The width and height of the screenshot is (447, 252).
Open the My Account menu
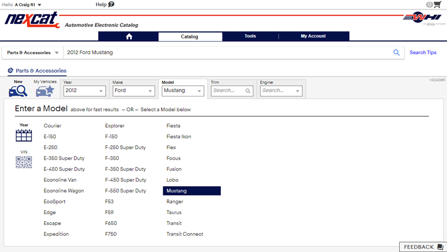pyautogui.click(x=314, y=36)
